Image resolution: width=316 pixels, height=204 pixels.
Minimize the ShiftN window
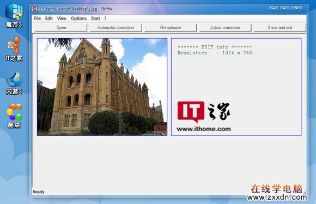[x=274, y=8]
